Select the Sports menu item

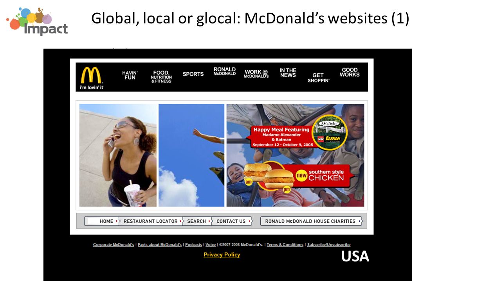tap(193, 74)
